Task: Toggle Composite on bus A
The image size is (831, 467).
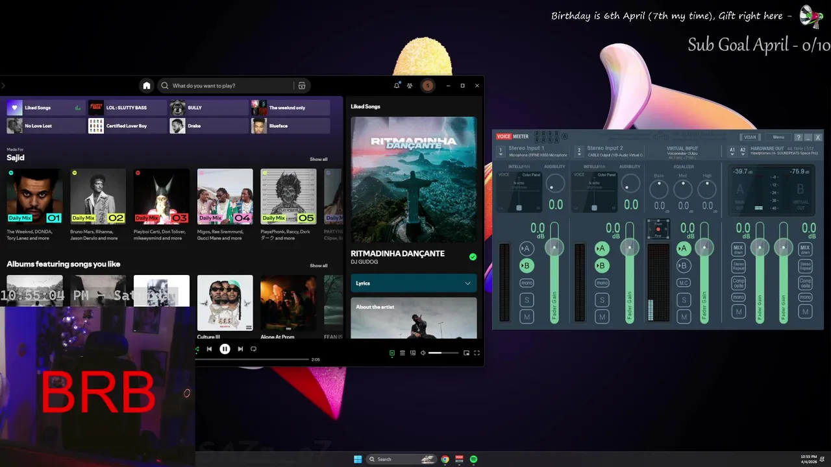Action: pos(738,283)
